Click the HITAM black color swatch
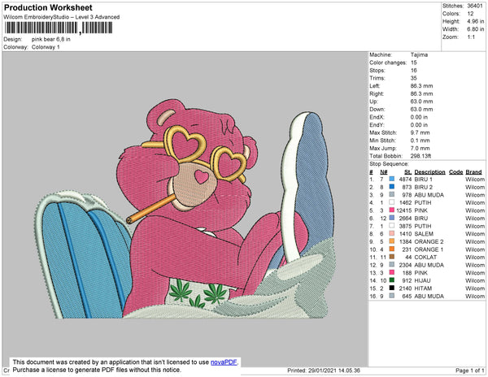 click(x=391, y=288)
